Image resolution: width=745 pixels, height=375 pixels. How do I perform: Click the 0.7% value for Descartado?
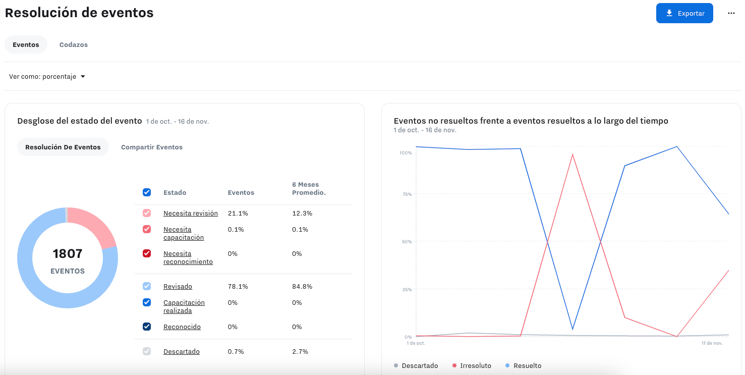coord(236,351)
